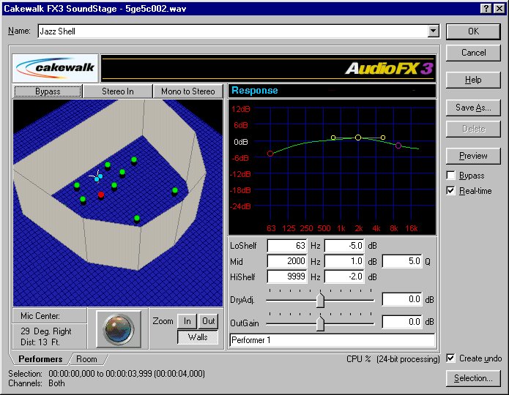Image resolution: width=509 pixels, height=395 pixels.
Task: Click the Dist: 13 Ft. readout
Action: 40,342
